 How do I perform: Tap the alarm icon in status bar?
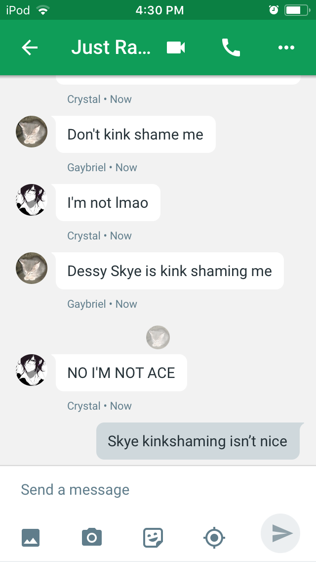click(274, 10)
